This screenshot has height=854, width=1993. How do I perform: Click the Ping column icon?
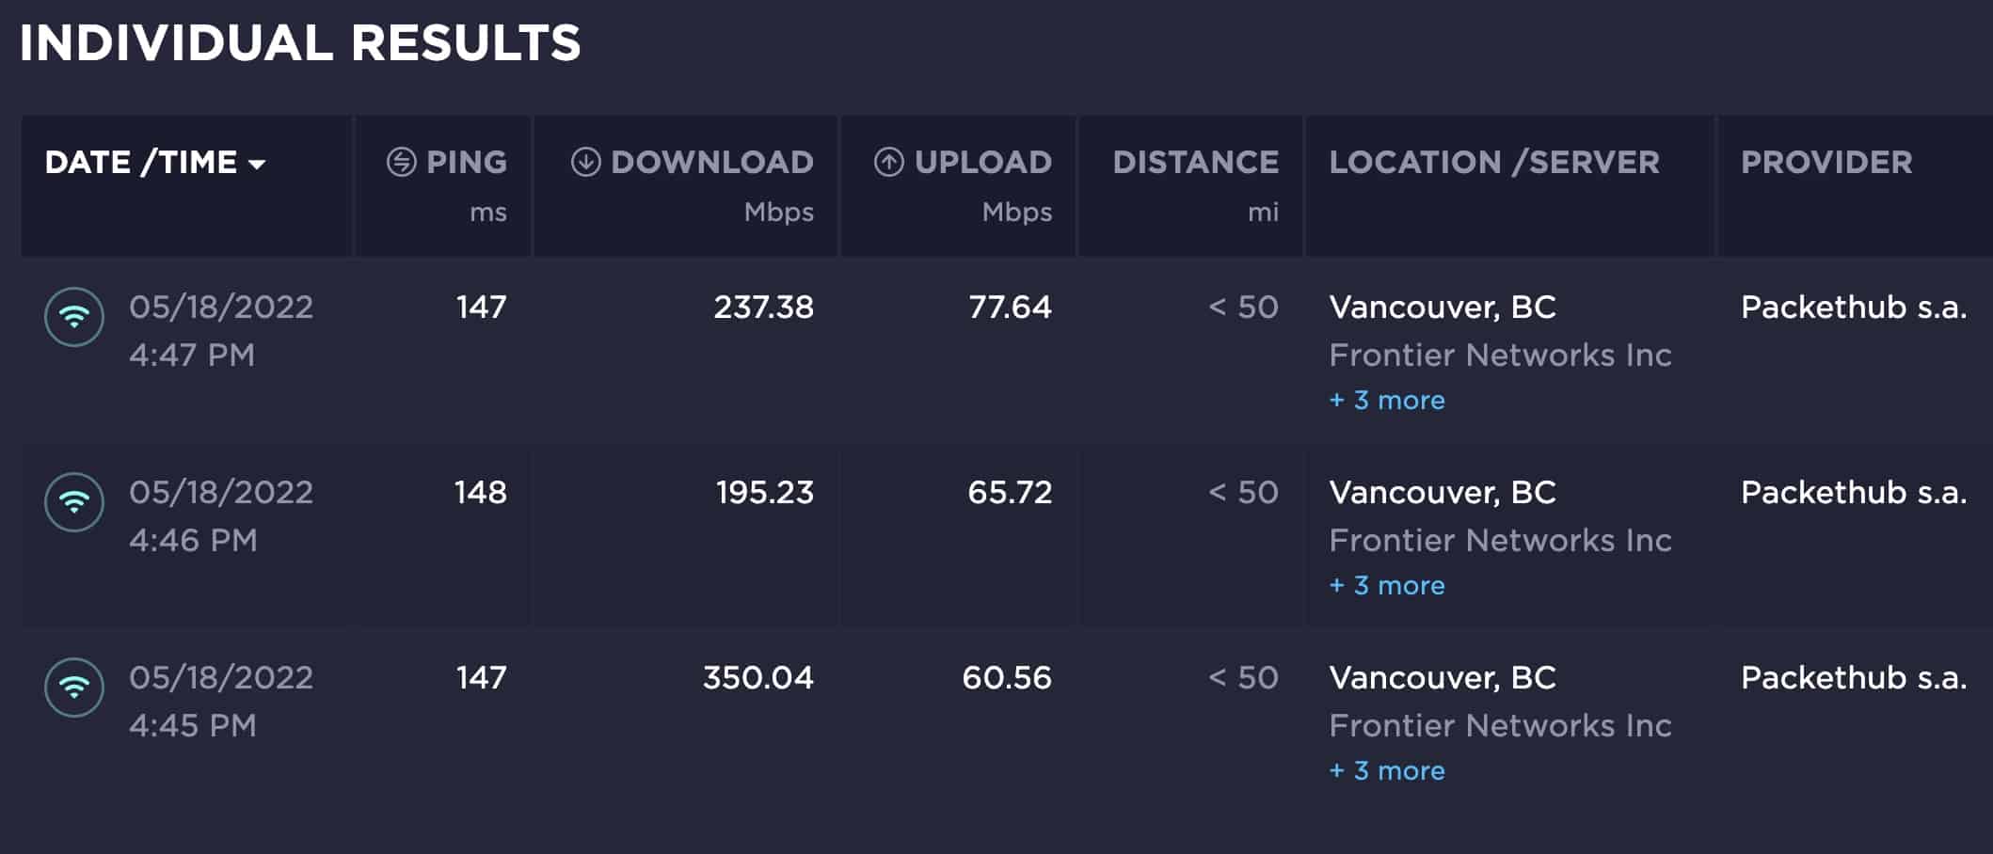click(401, 162)
